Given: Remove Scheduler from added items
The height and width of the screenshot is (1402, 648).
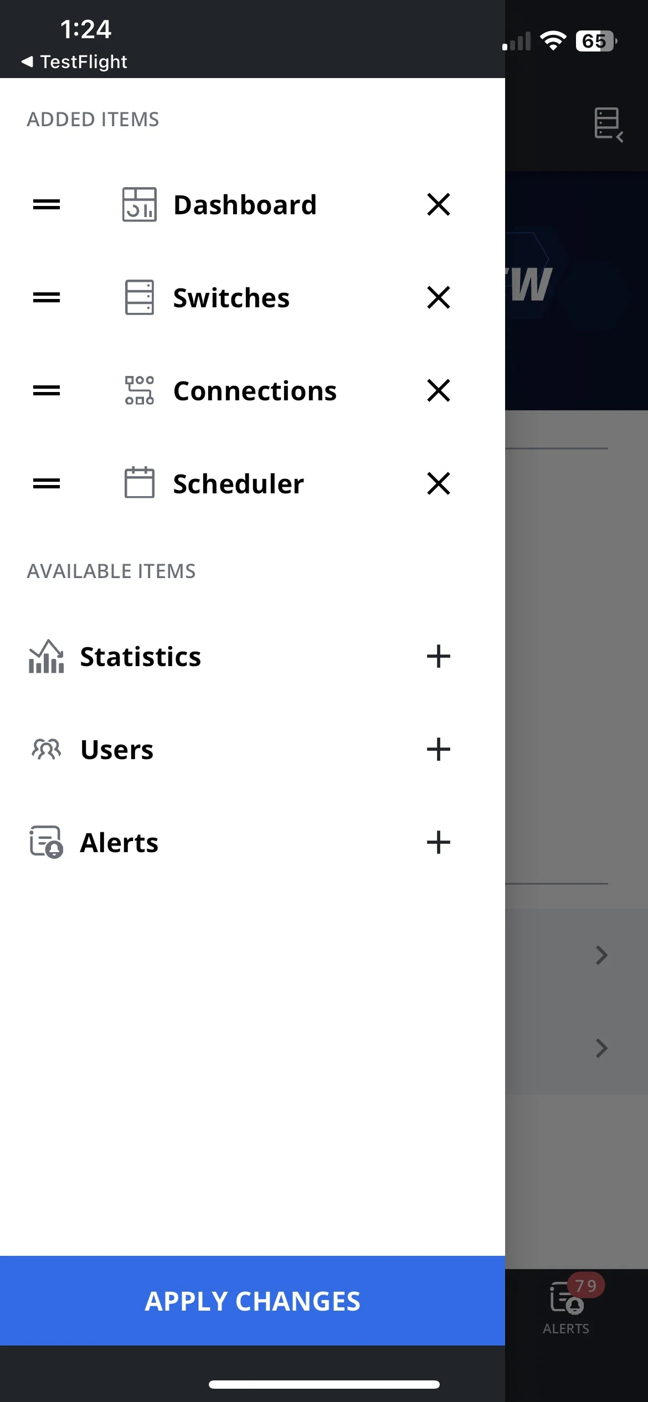Looking at the screenshot, I should pyautogui.click(x=439, y=483).
